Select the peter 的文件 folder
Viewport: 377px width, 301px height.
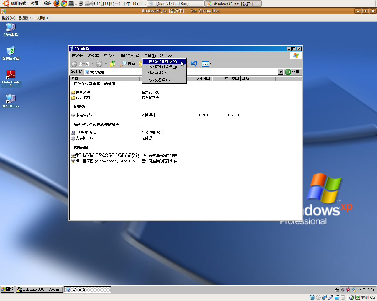point(82,98)
